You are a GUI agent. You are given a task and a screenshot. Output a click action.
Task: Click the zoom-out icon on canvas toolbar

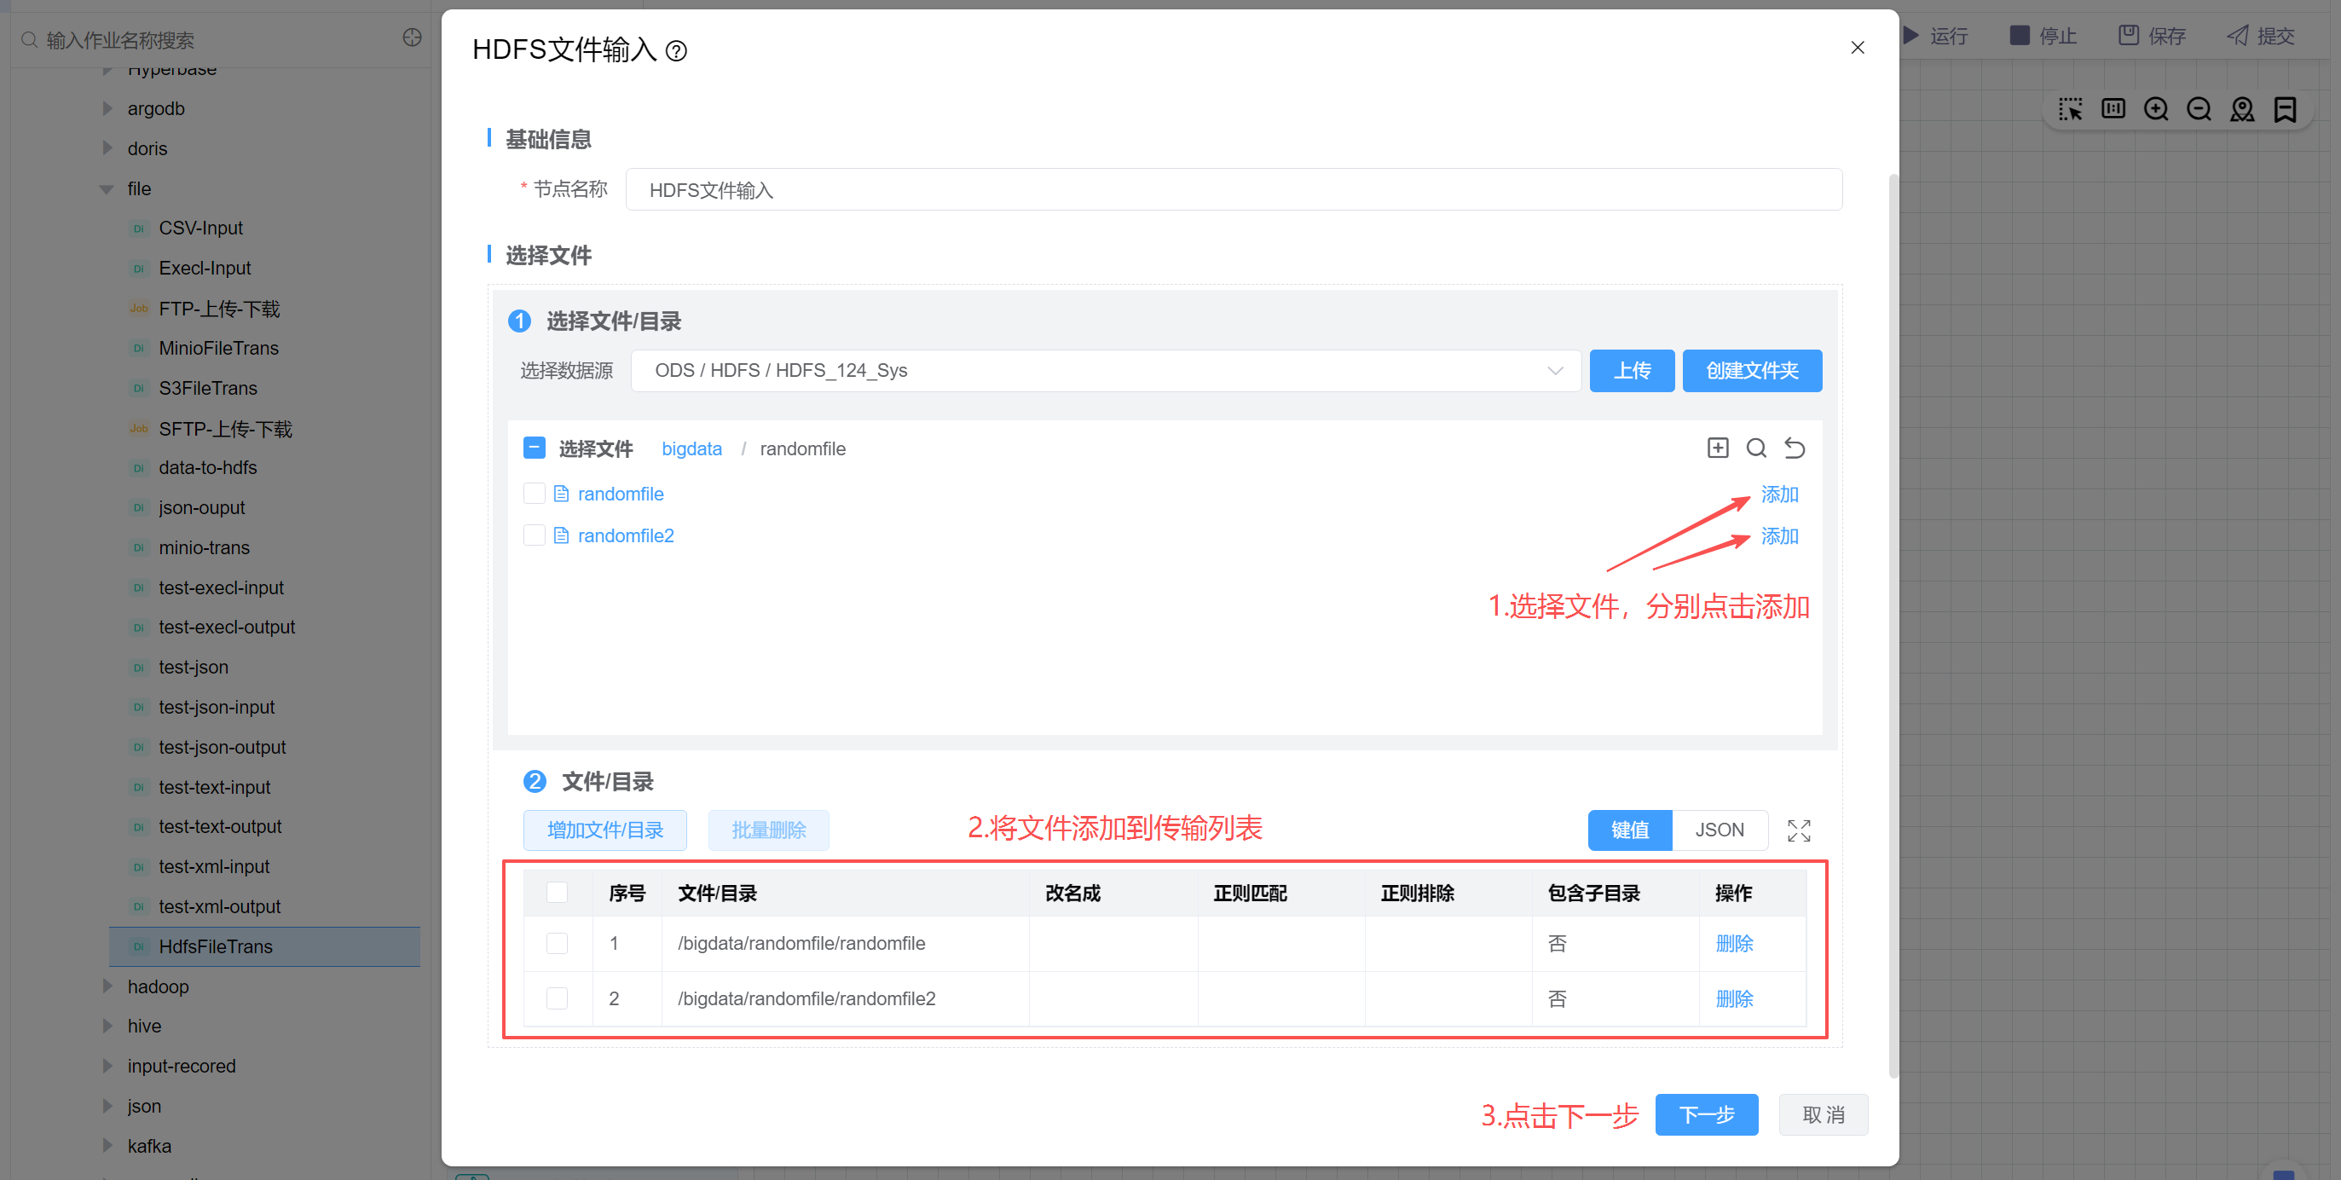point(2199,110)
